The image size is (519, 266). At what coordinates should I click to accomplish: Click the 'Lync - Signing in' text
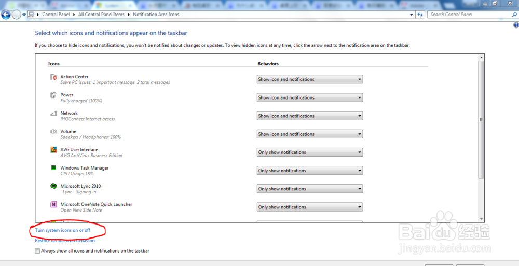click(x=79, y=192)
